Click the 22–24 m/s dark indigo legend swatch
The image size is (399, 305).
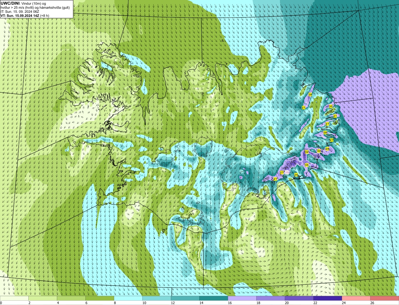point(328,298)
